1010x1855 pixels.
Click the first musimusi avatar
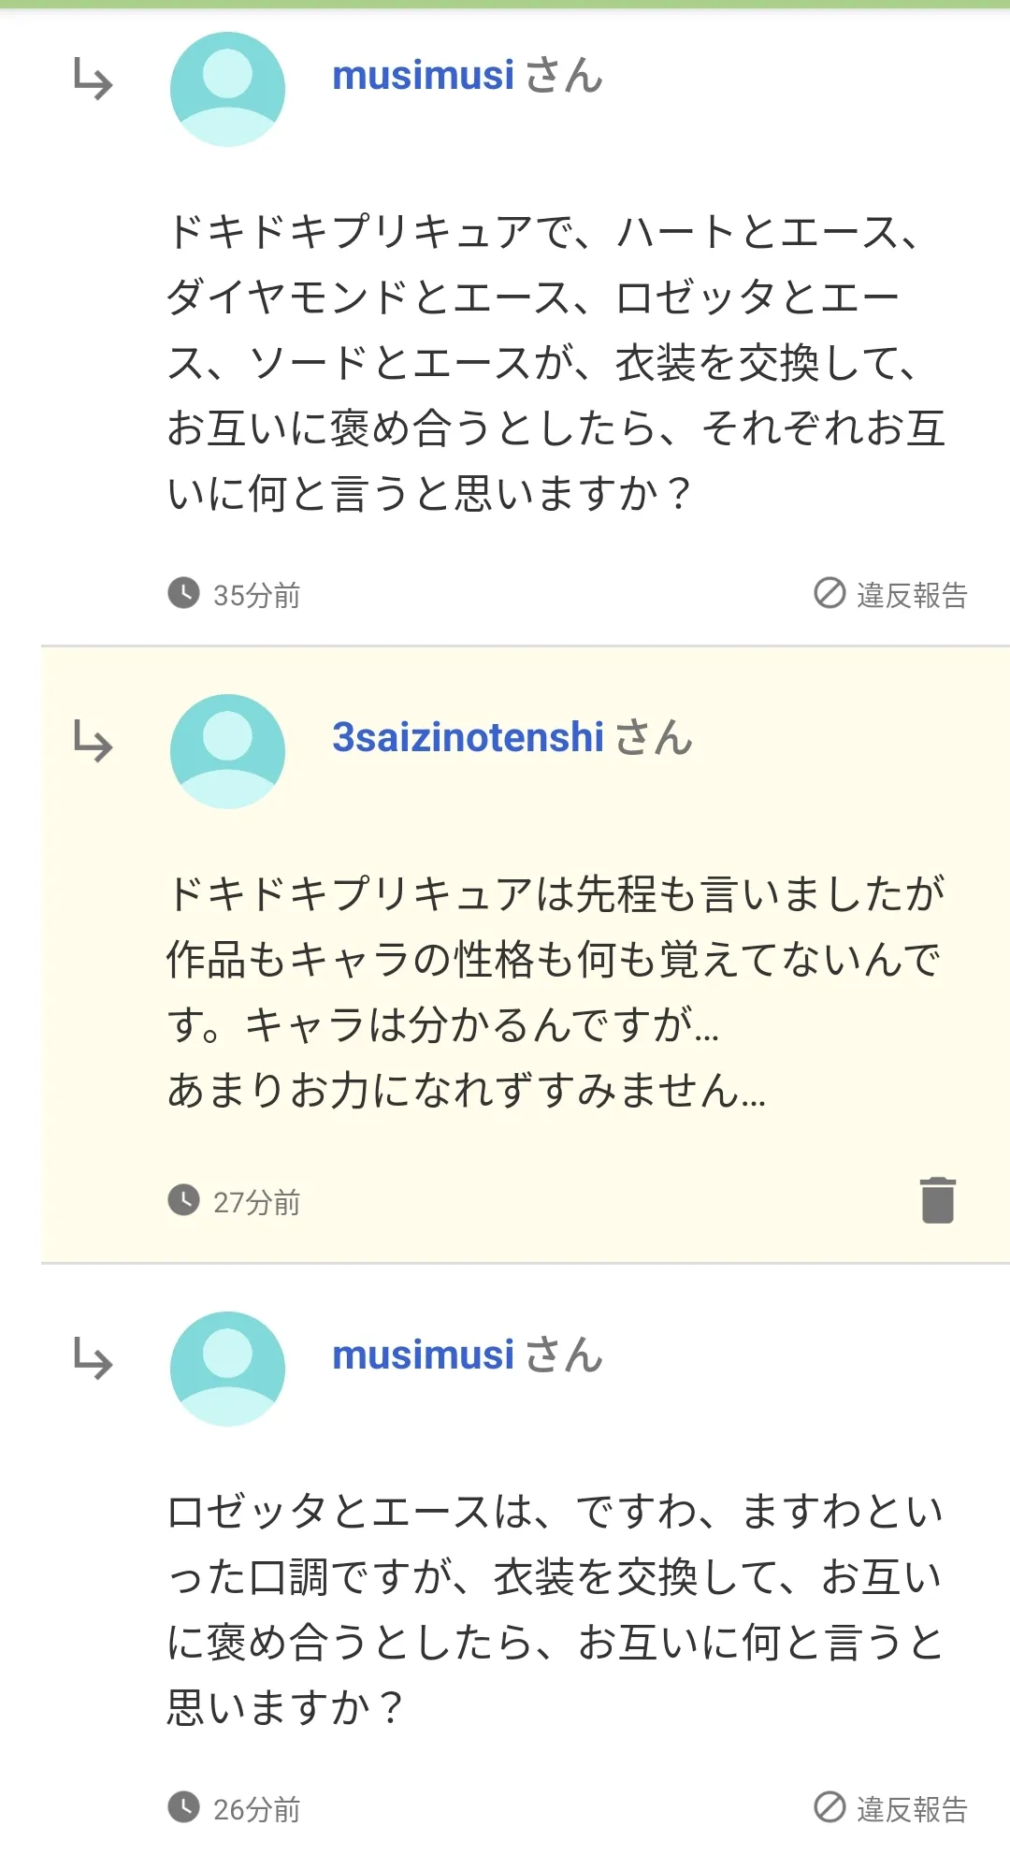tap(227, 89)
